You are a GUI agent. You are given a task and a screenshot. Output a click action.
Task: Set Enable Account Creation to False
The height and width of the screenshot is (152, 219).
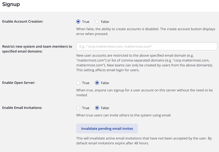(97, 22)
